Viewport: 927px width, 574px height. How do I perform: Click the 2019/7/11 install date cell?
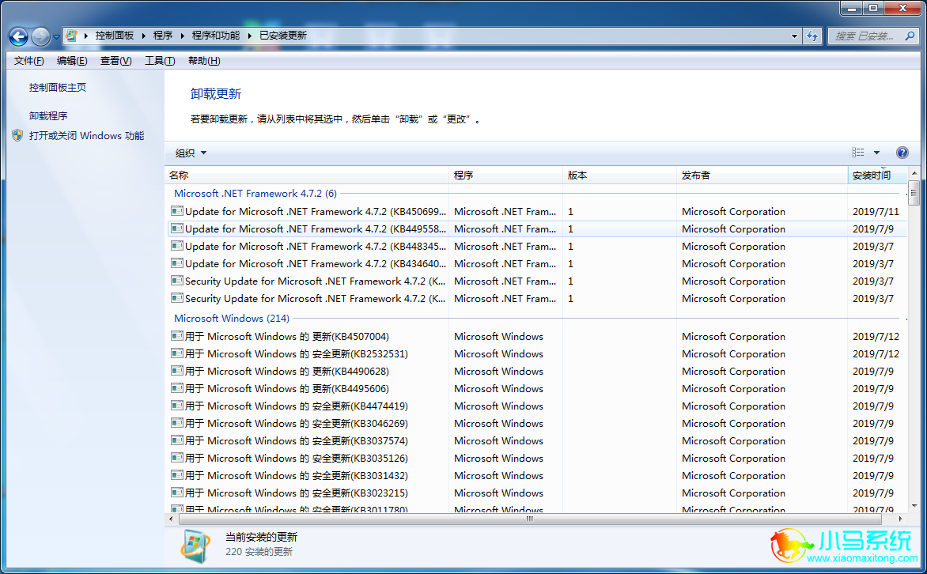pos(876,212)
